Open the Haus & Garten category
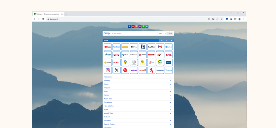Image resolution: width=276 pixels, height=128 pixels. 138,106
